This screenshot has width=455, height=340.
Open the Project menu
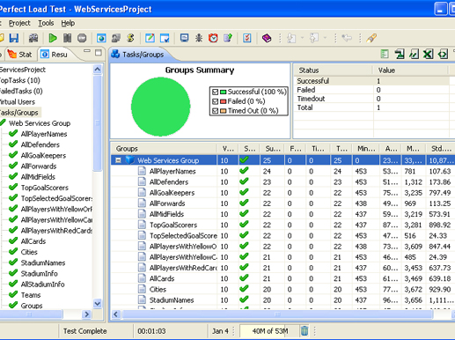(19, 23)
